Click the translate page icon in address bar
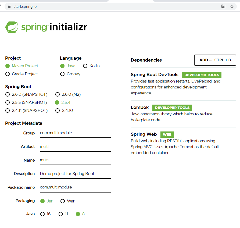 pyautogui.click(x=223, y=6)
